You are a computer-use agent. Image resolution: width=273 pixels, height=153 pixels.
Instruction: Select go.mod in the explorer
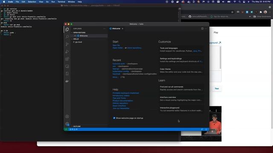[89, 42]
